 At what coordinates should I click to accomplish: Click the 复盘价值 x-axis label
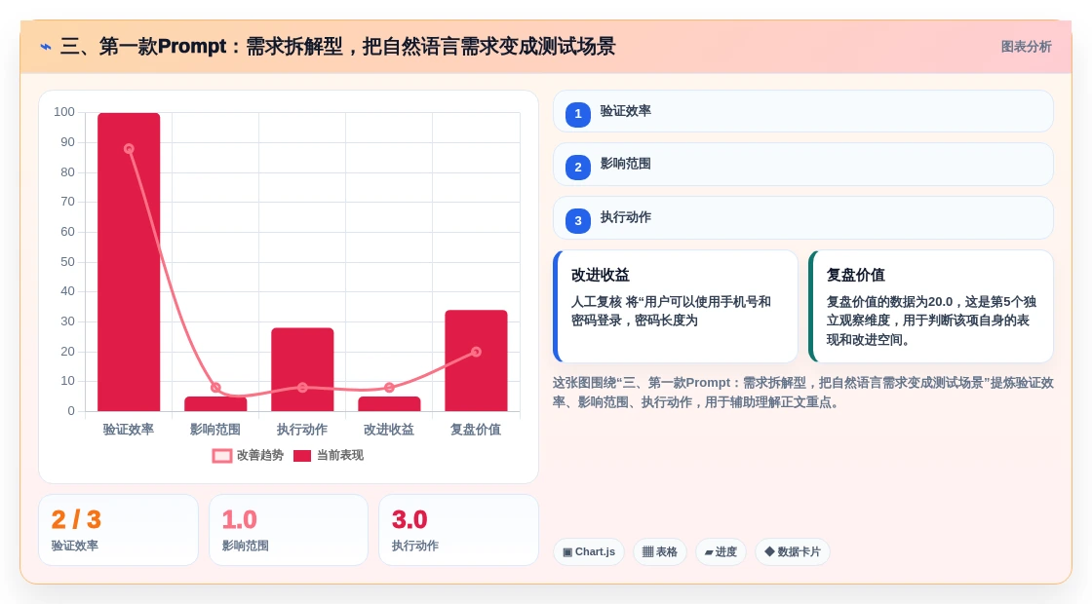click(x=477, y=430)
